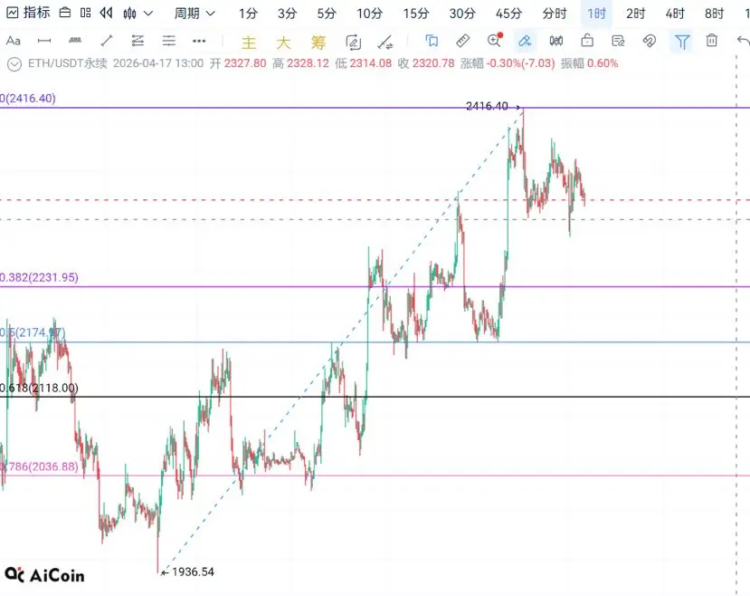This screenshot has height=596, width=750.
Task: Select the parallel horizontal lines tool
Action: (169, 41)
